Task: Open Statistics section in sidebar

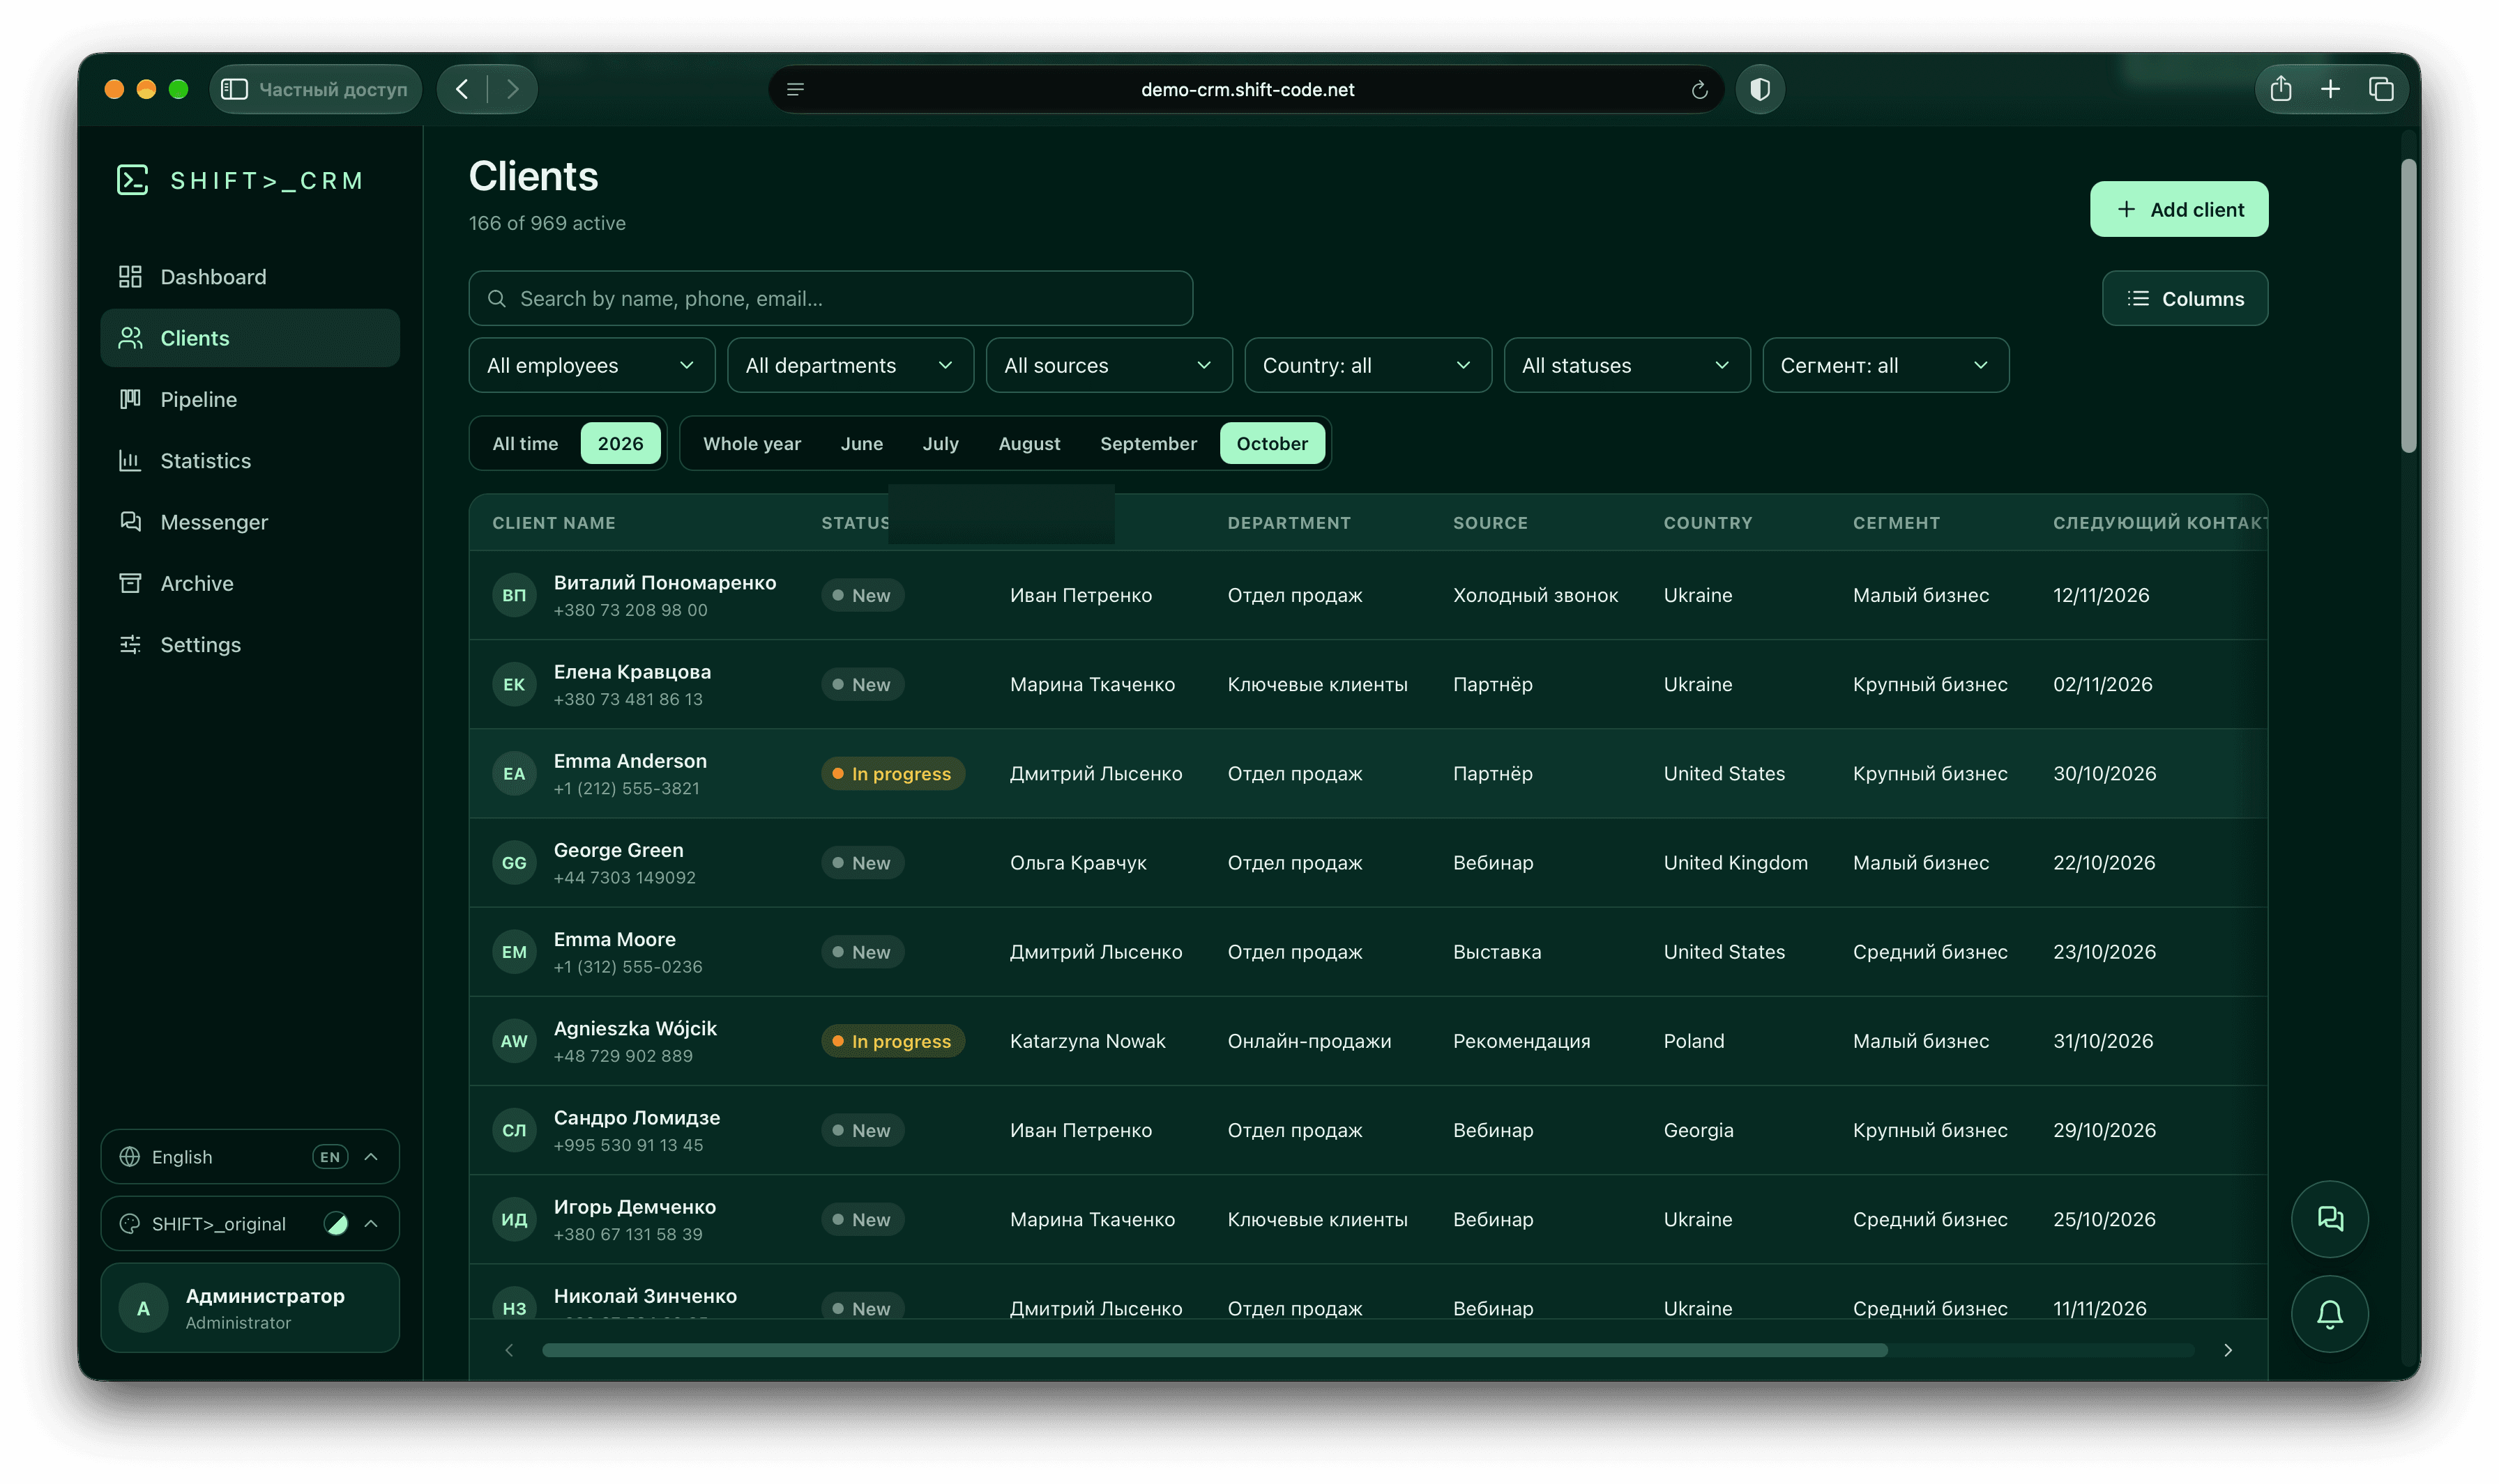Action: [250, 461]
